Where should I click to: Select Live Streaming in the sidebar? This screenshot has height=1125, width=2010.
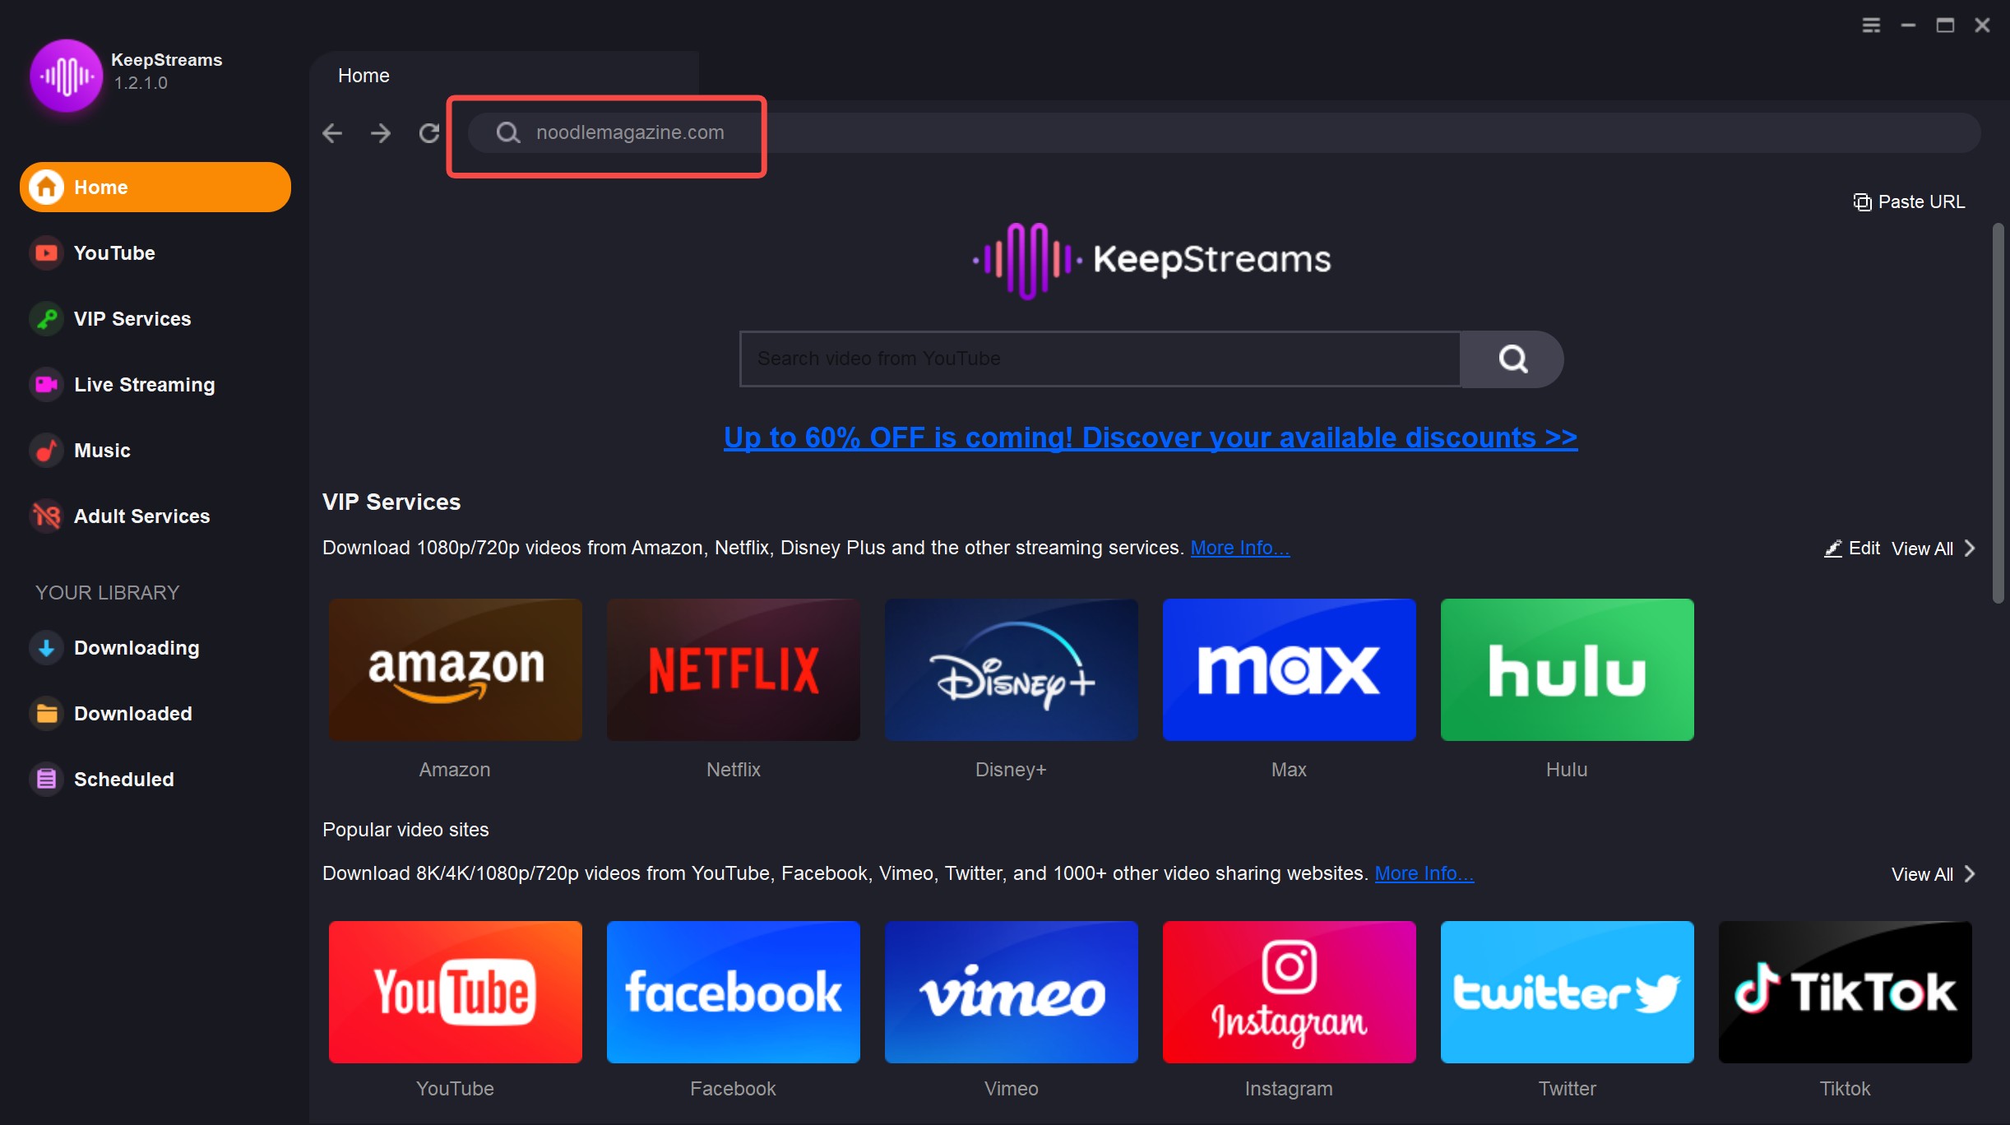point(155,384)
